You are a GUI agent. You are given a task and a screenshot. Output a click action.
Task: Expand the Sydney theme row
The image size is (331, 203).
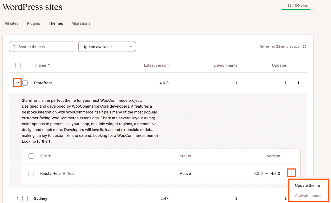pos(18,198)
